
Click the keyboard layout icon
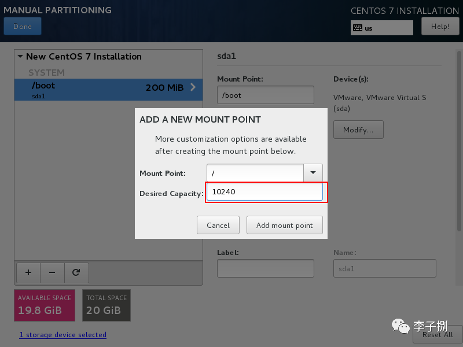(358, 28)
